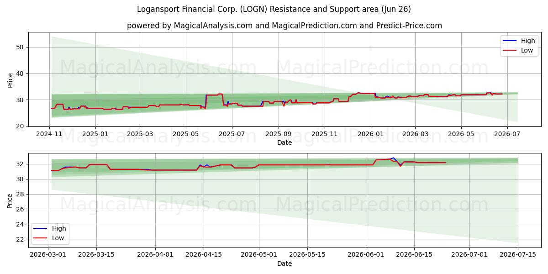Select the 'Price' axis label of the bottom chart
The height and width of the screenshot is (274, 548).
pos(11,200)
